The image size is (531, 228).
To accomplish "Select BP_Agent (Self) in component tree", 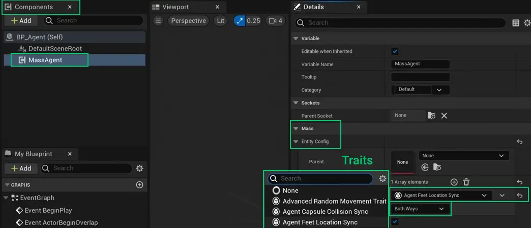I will coord(74,37).
